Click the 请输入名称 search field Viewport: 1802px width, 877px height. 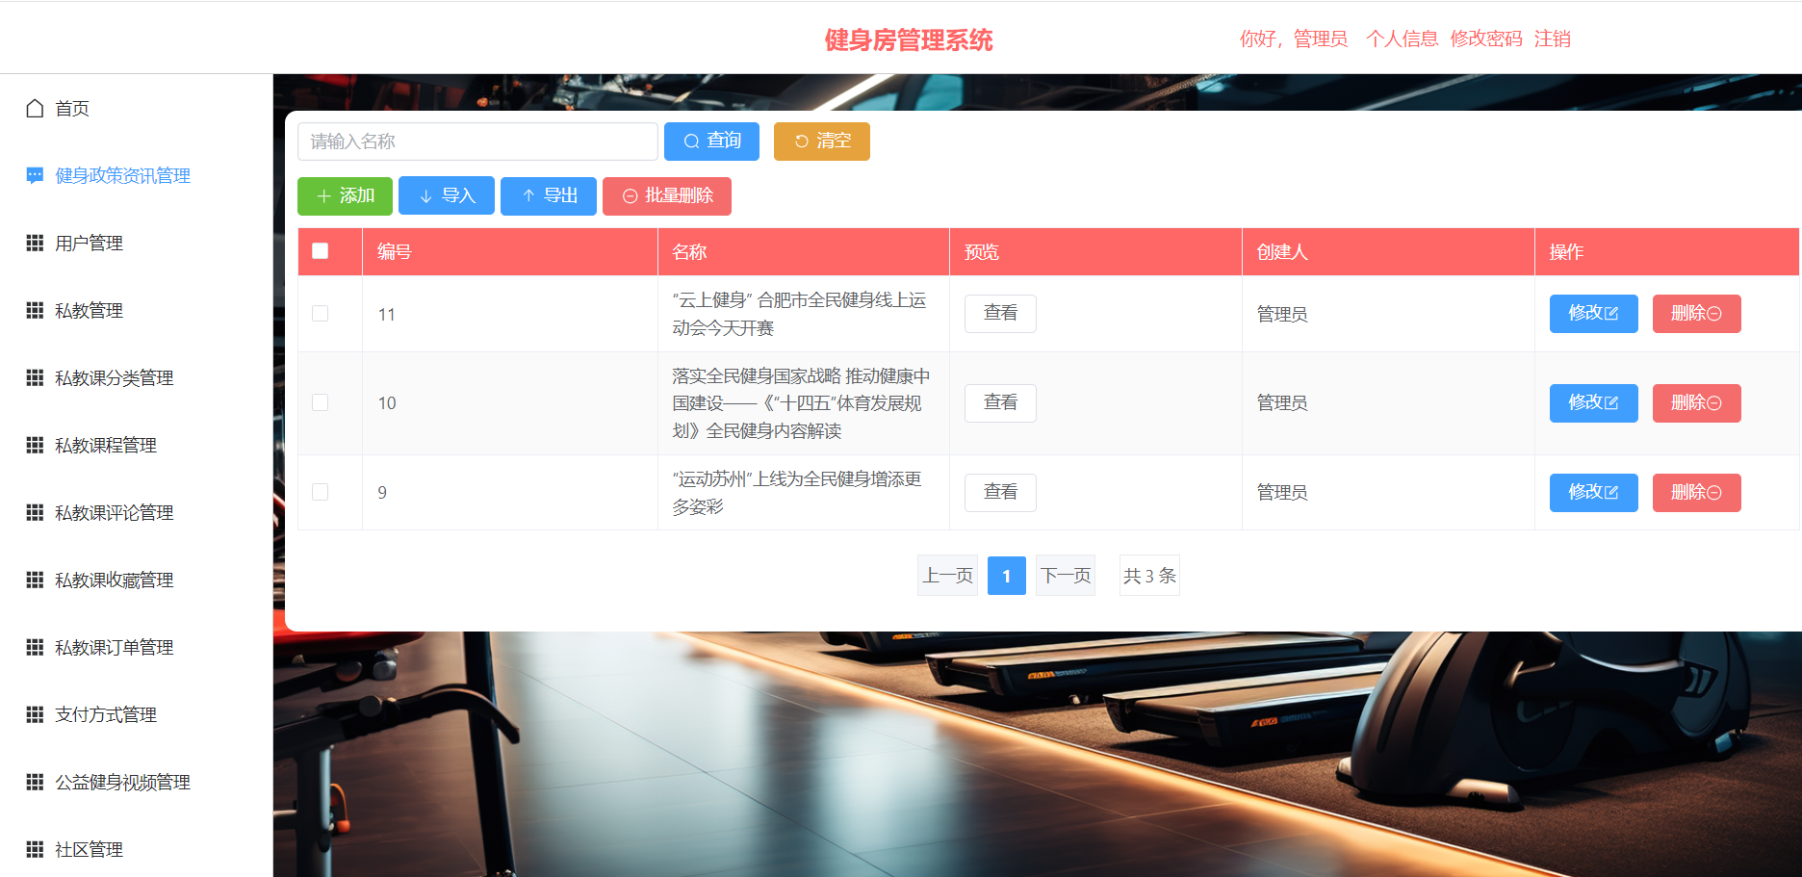[477, 142]
